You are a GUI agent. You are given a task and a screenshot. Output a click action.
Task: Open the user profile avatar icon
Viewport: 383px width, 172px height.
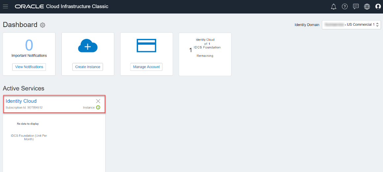(378, 7)
